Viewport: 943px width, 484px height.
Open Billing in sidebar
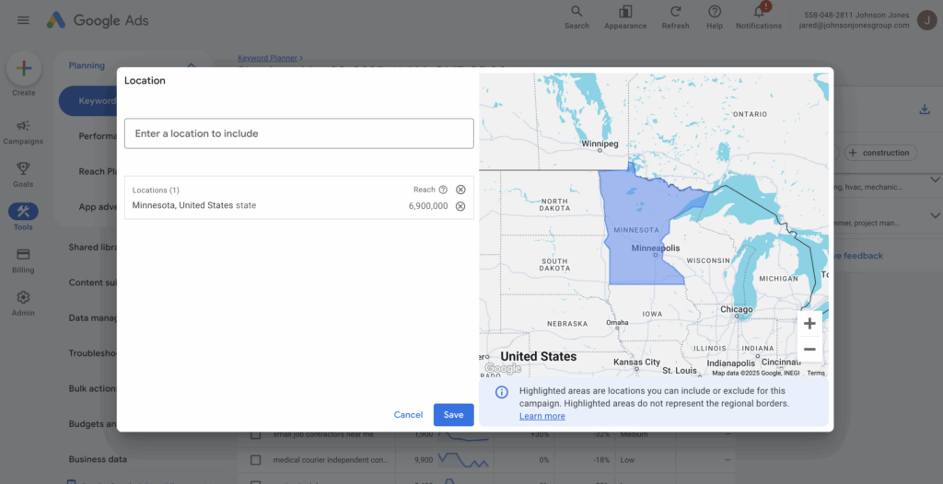[23, 261]
